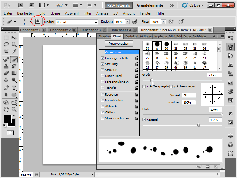Expand more workspaces with double chevron

pyautogui.click(x=172, y=5)
